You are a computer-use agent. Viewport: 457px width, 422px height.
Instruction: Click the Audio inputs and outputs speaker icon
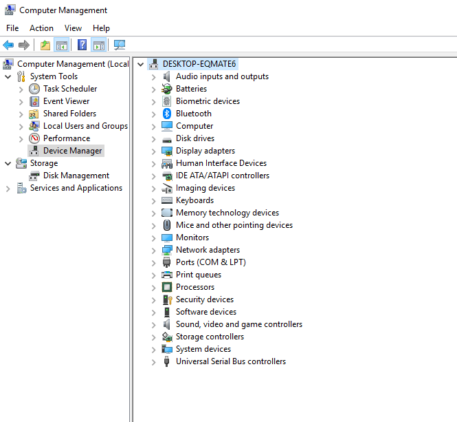167,76
